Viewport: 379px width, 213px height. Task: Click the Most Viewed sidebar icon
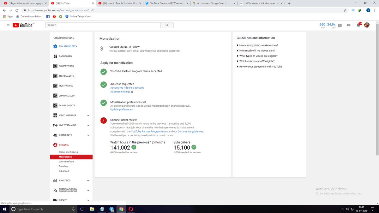(55, 86)
